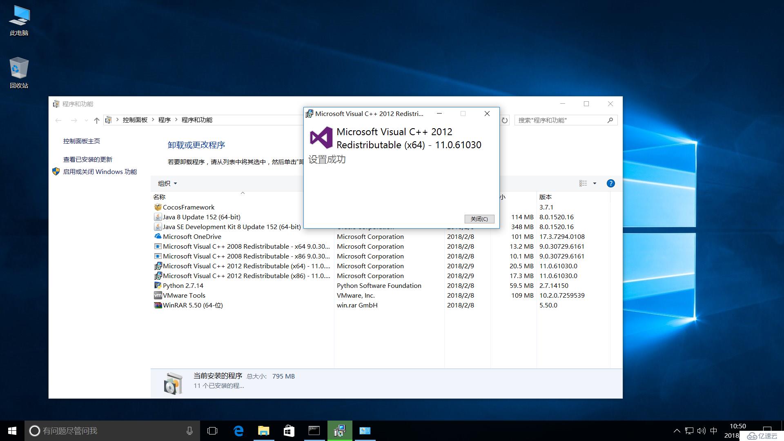Click the Visual C++ 2008 x64 icon
The image size is (784, 441).
pyautogui.click(x=158, y=246)
